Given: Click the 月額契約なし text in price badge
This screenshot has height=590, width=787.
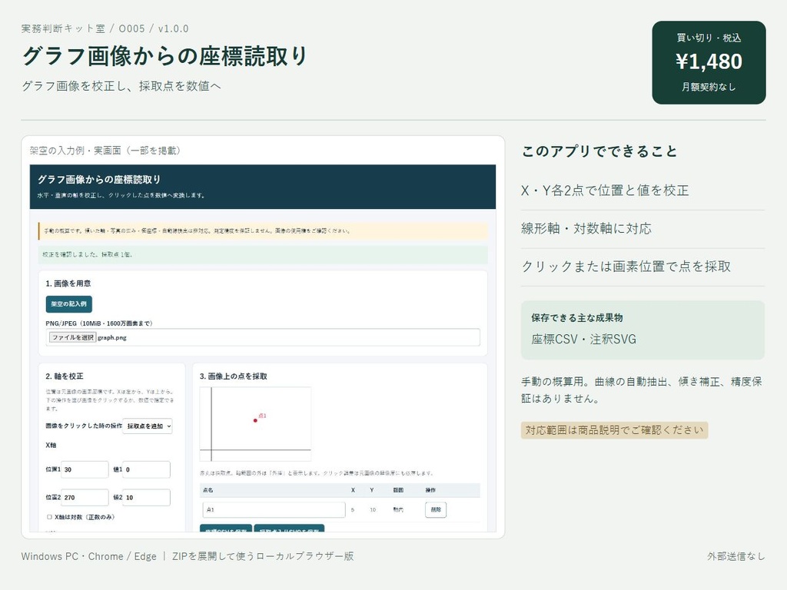Looking at the screenshot, I should point(709,88).
